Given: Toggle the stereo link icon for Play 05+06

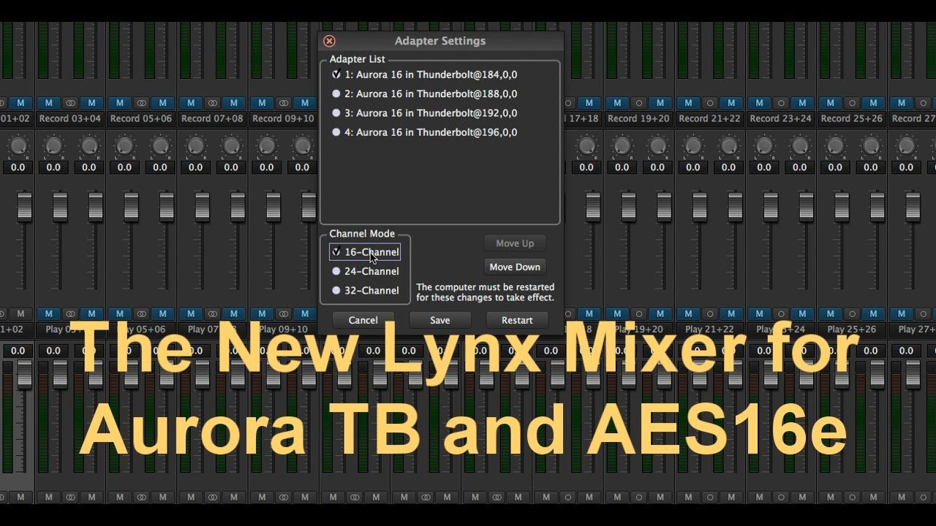Looking at the screenshot, I should [x=142, y=313].
